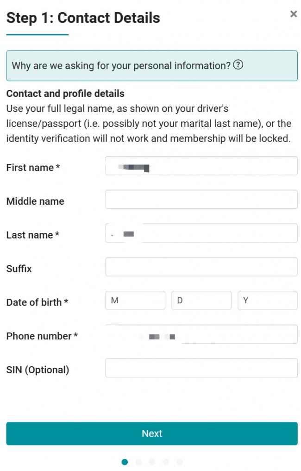Select the Middle name input
301x471 pixels.
tap(201, 199)
